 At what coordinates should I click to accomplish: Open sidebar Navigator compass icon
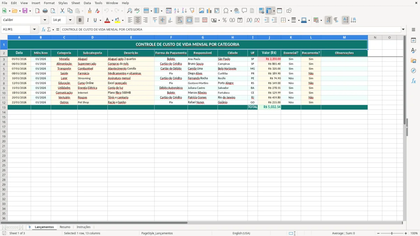(x=413, y=71)
